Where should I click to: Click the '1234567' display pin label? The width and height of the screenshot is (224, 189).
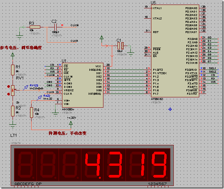click(157, 184)
